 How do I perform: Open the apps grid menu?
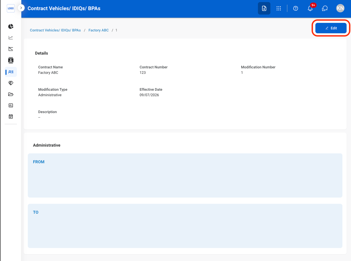tap(279, 8)
